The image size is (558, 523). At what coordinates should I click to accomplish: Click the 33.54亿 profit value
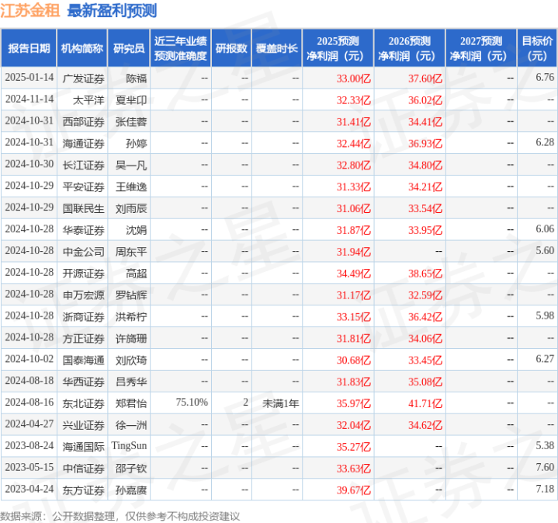(425, 209)
